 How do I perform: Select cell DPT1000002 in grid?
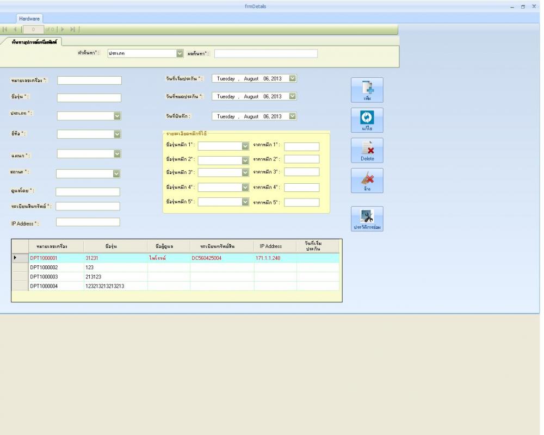(56, 268)
